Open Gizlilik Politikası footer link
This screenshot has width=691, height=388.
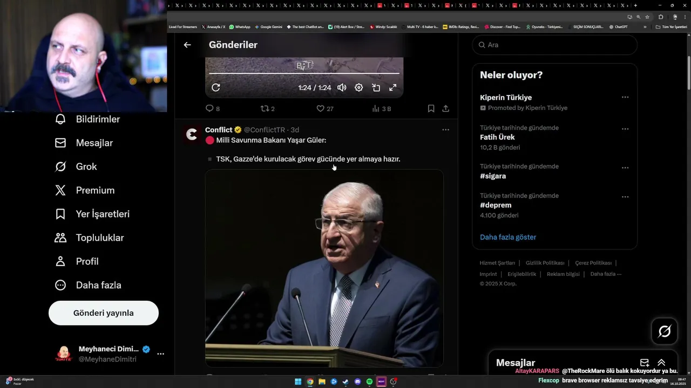pos(545,263)
